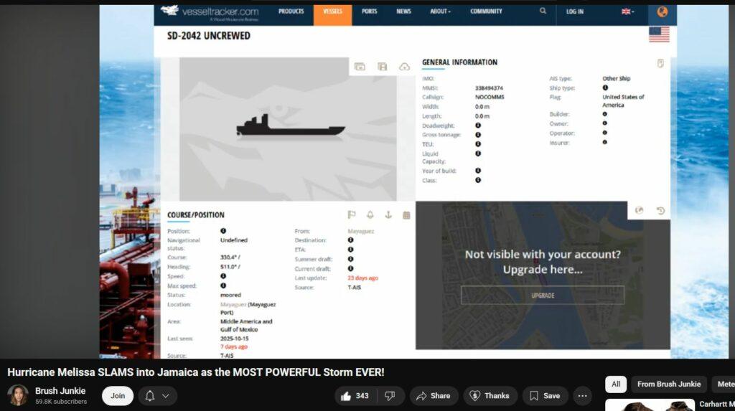Dislike the video with thumbs down
735x411 pixels.
[390, 395]
